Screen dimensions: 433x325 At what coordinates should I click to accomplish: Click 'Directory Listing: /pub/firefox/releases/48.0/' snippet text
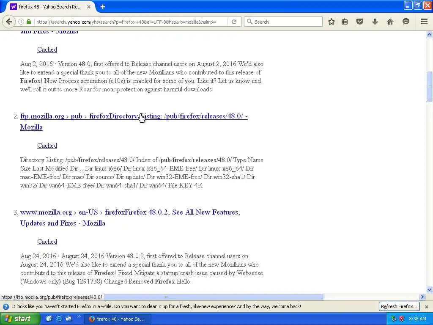[77, 160]
